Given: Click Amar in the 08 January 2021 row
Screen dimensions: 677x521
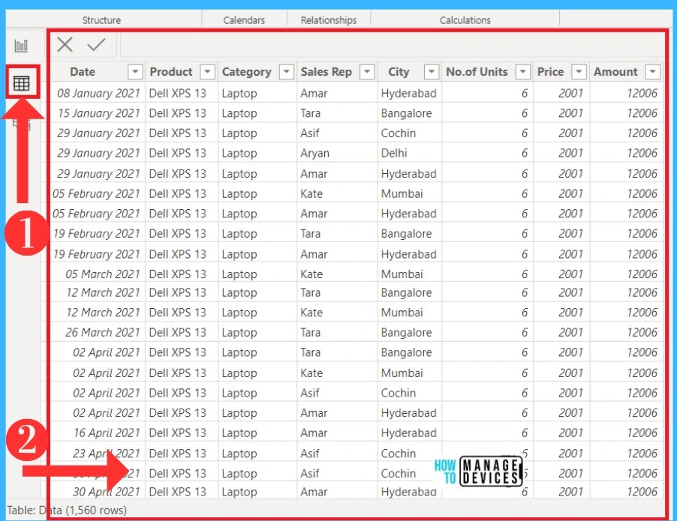Looking at the screenshot, I should tap(314, 93).
